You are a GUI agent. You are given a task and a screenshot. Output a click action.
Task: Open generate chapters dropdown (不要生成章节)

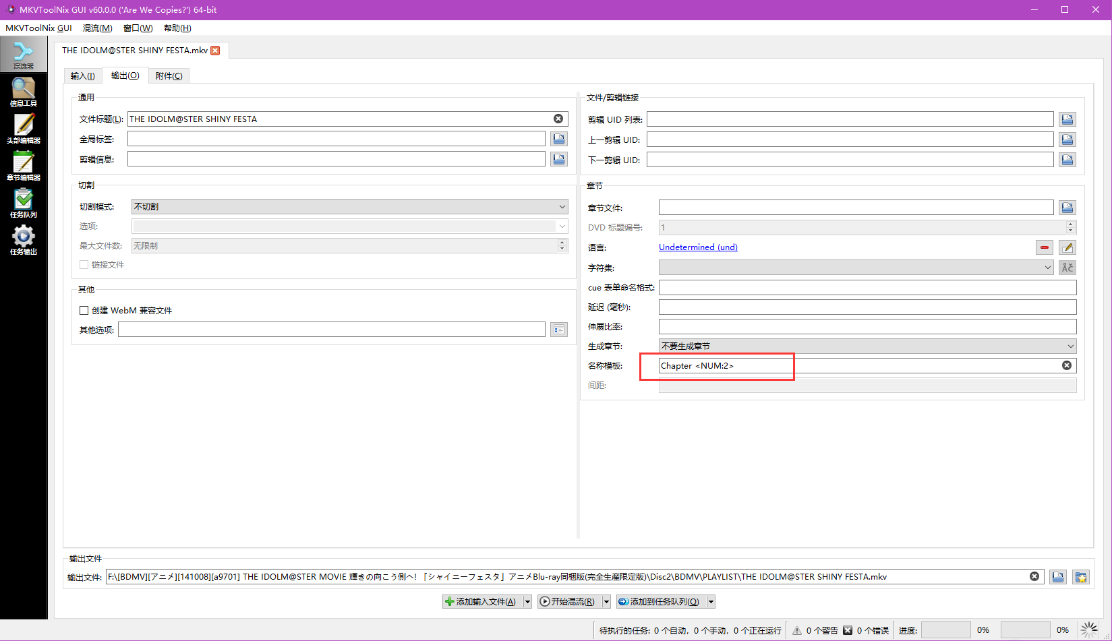867,346
